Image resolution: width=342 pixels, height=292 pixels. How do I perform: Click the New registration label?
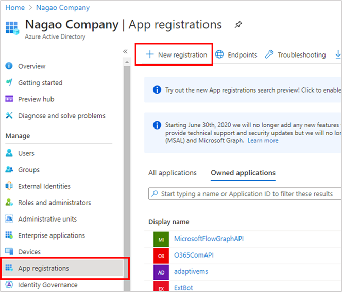click(x=182, y=55)
